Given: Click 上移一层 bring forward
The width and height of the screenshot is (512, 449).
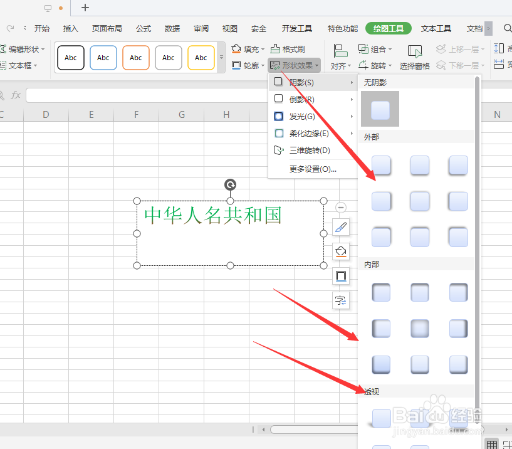Looking at the screenshot, I should point(461,49).
